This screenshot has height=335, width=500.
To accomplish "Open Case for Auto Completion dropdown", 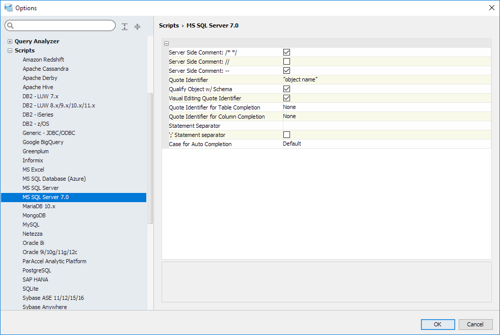I will pos(386,144).
